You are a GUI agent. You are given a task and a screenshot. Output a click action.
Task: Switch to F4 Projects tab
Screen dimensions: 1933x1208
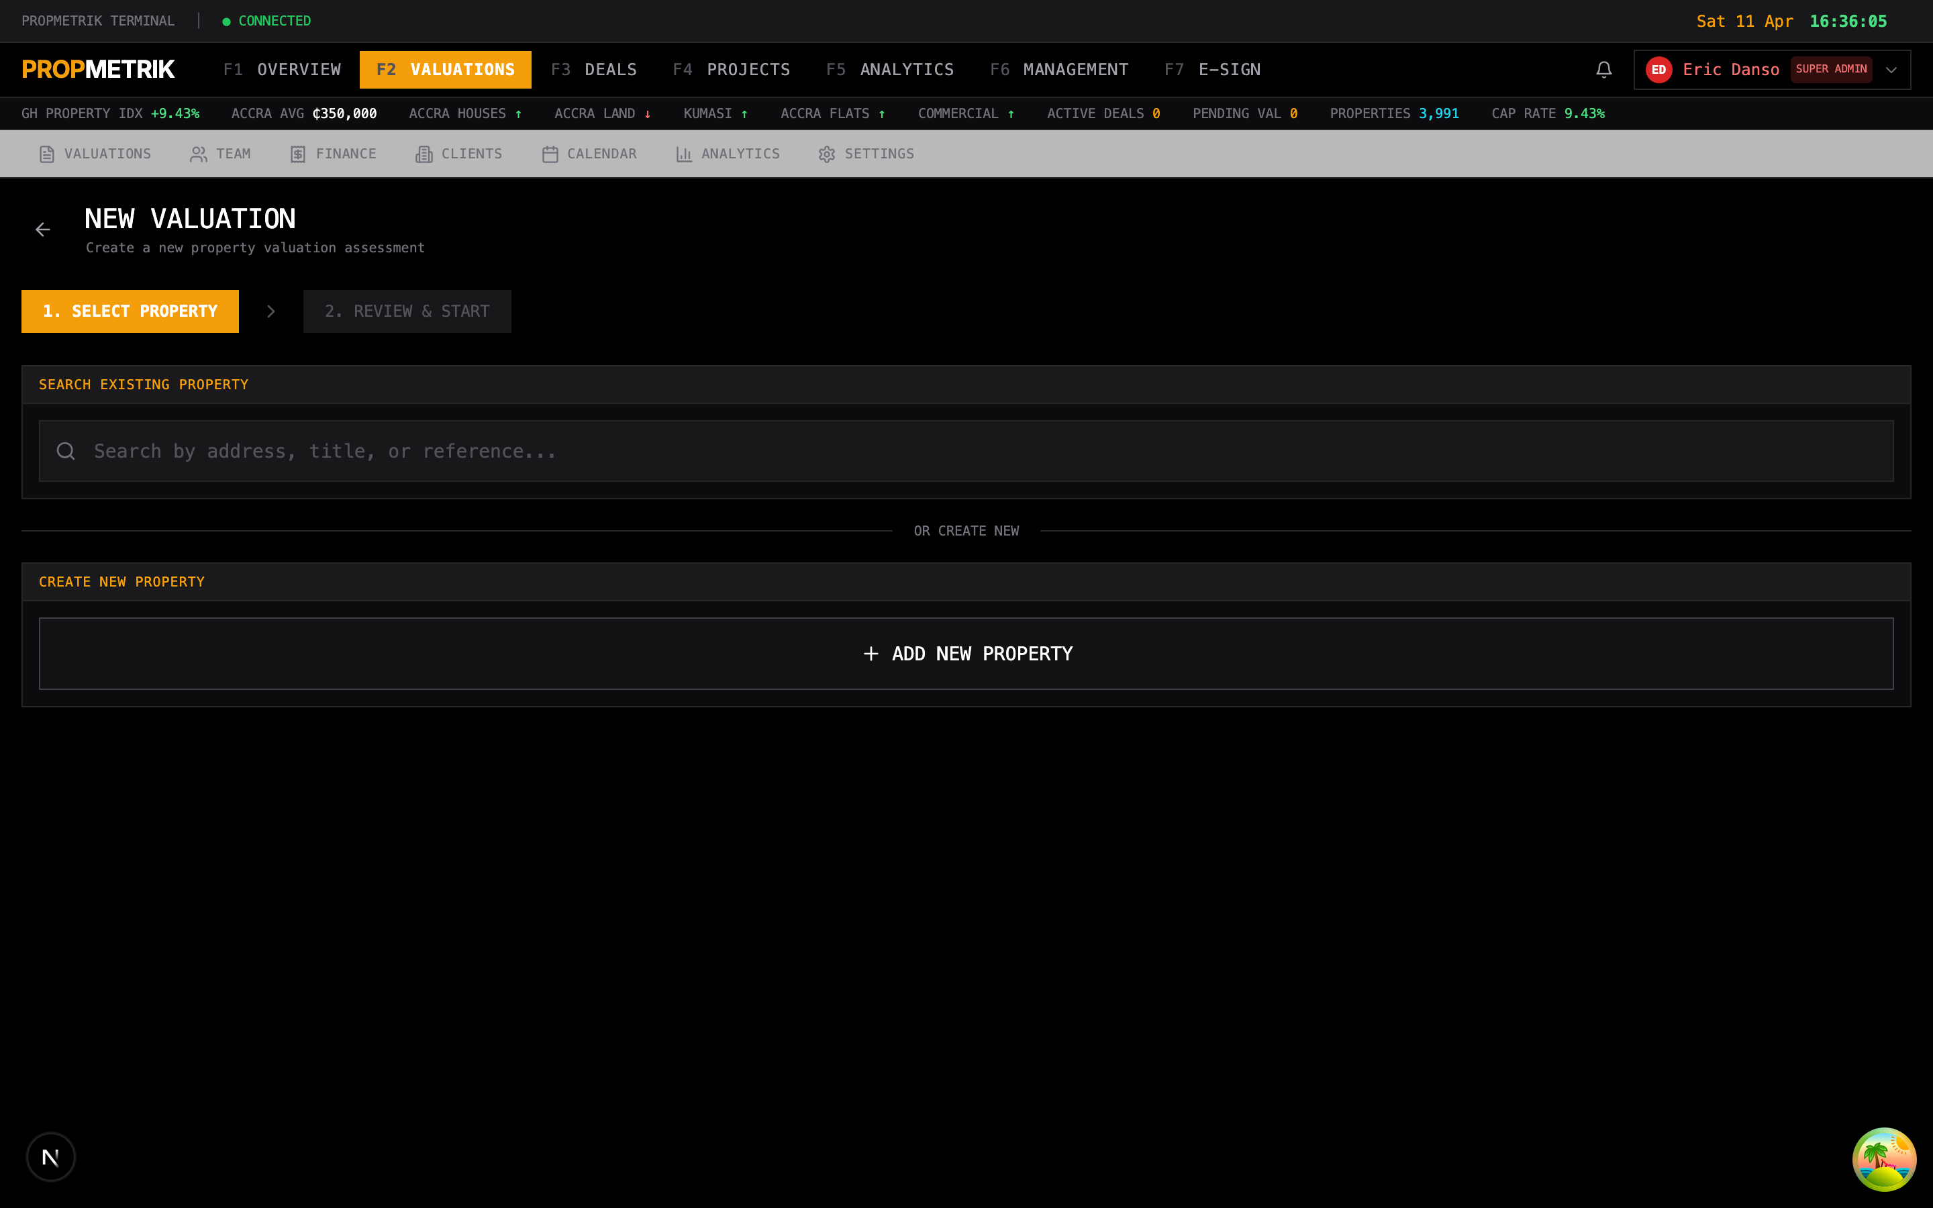(731, 70)
